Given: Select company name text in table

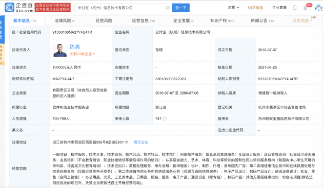Looking at the screenshot, I should (183, 32).
